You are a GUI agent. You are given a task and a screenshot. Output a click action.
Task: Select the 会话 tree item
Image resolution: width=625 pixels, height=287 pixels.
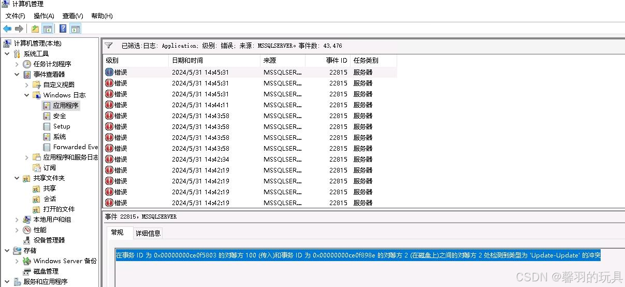coord(49,199)
